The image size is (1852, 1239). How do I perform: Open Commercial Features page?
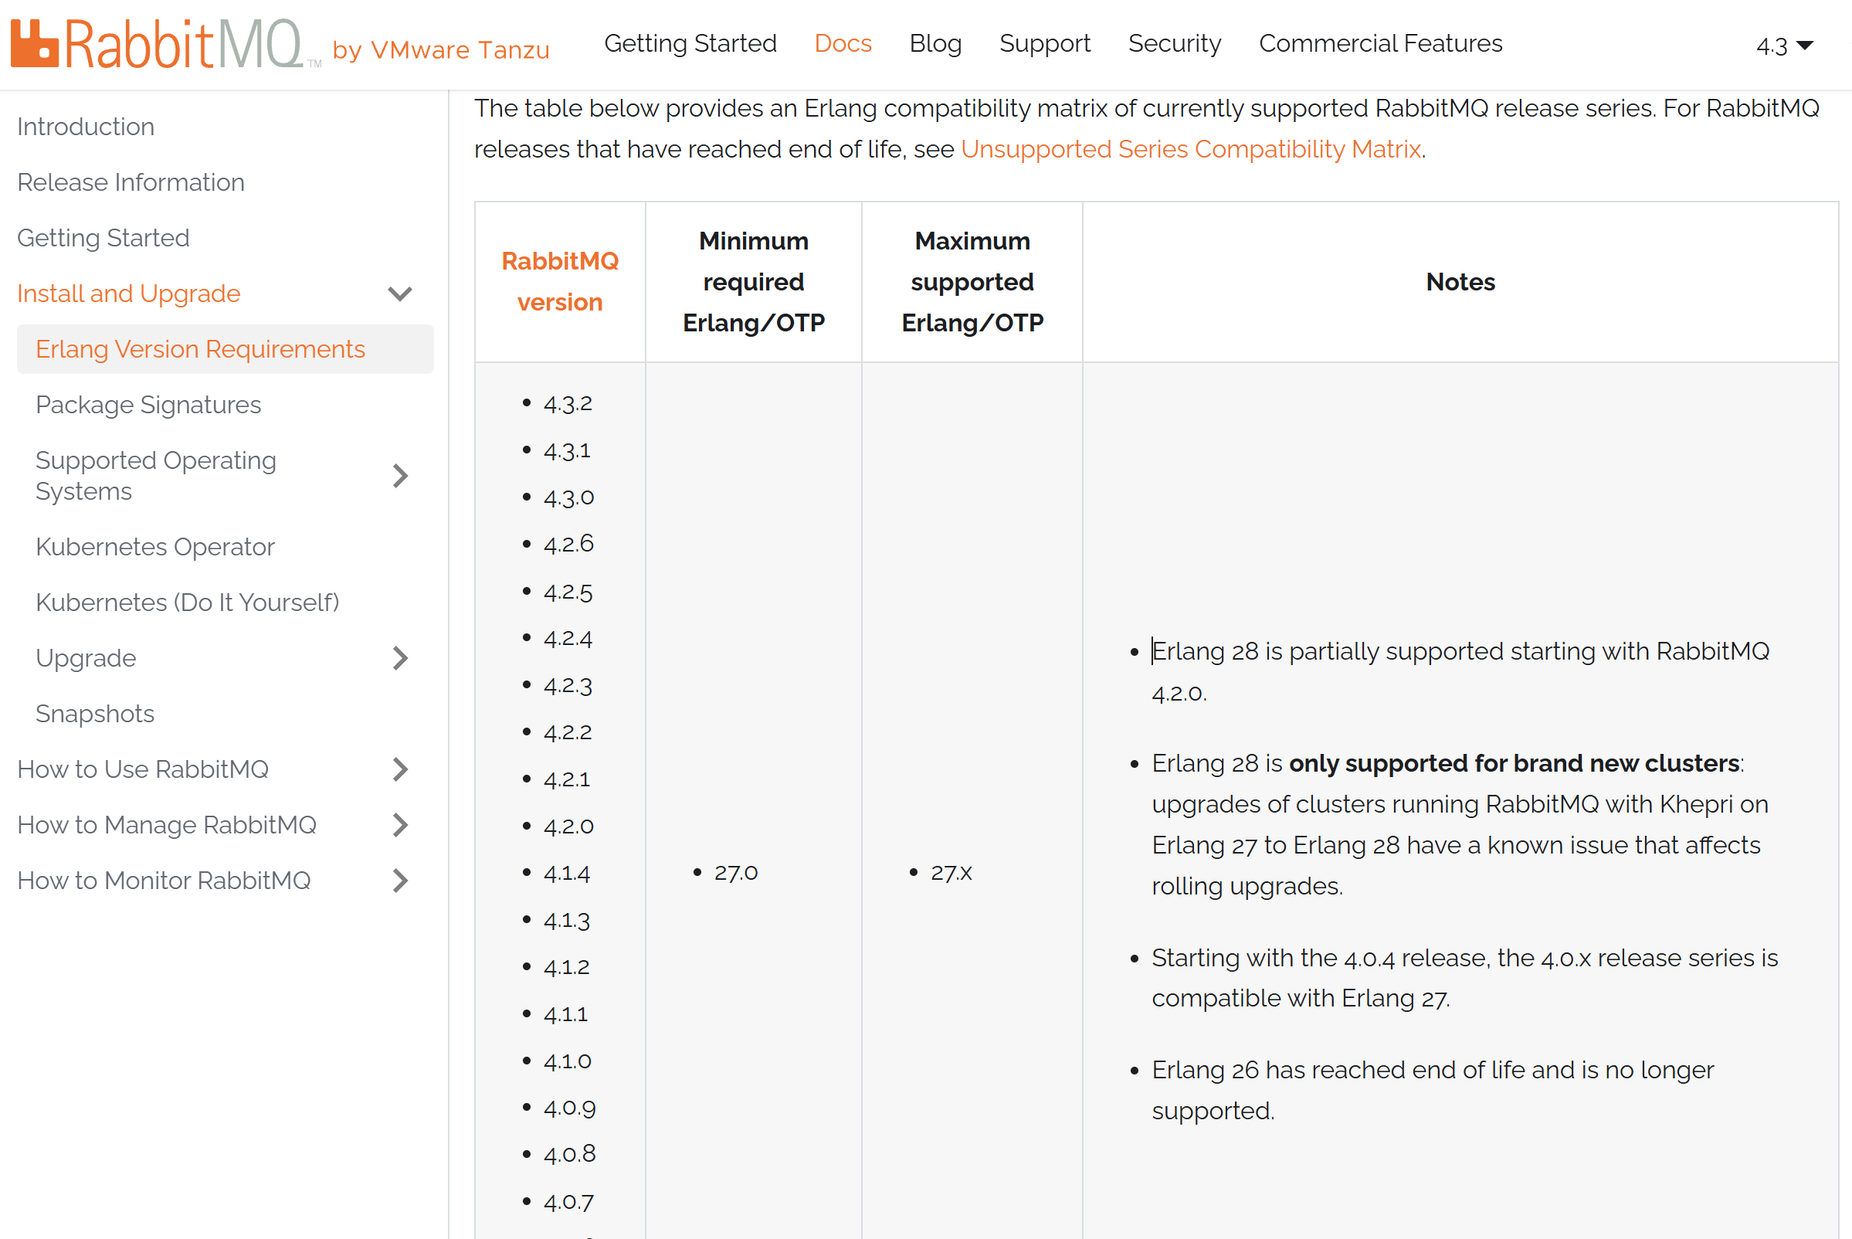click(1380, 43)
